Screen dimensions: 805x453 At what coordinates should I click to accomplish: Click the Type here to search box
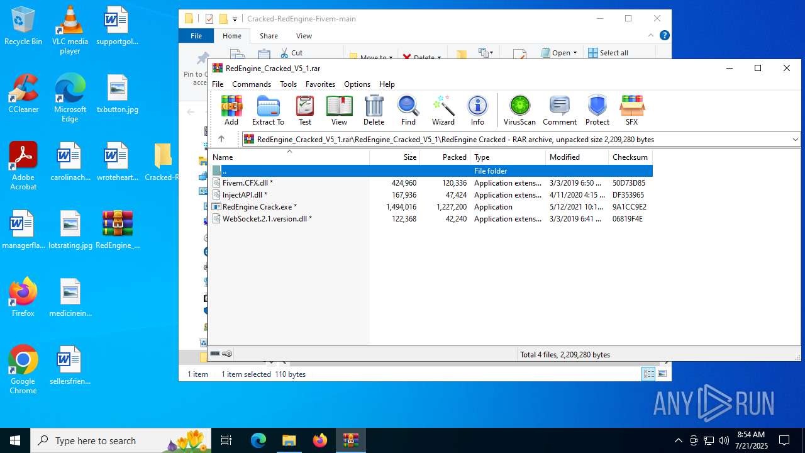pos(122,440)
